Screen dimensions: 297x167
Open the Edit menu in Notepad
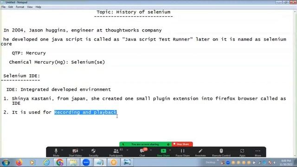click(11, 7)
